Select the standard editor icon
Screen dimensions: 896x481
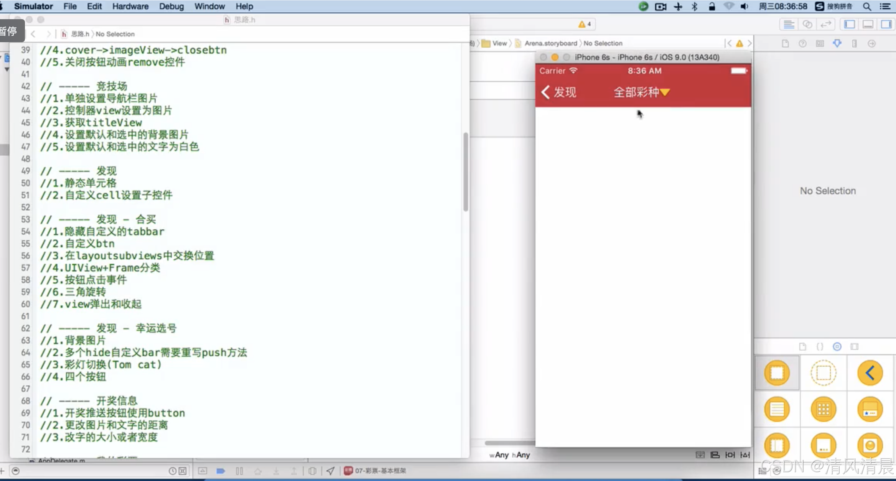(x=789, y=25)
